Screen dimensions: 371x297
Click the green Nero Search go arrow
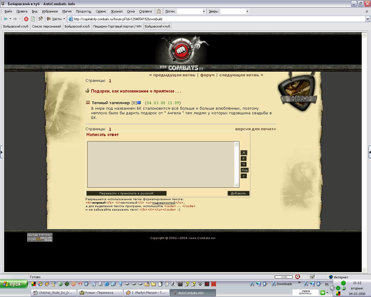tap(322, 293)
